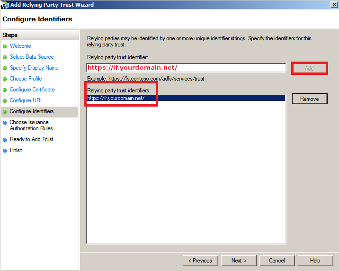This screenshot has height=271, width=339.
Task: Click green bullet beside Configure Identifiers
Action: [x=5, y=112]
